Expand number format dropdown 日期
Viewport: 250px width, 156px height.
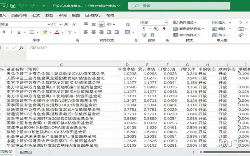click(166, 22)
